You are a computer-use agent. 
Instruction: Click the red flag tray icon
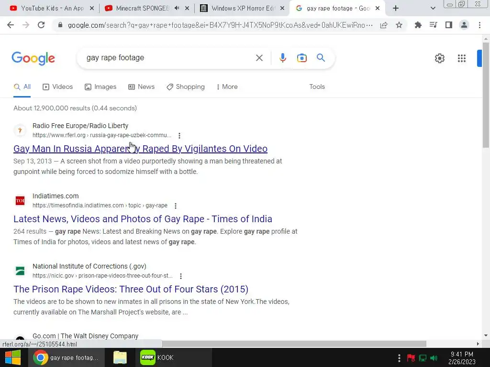coord(411,358)
